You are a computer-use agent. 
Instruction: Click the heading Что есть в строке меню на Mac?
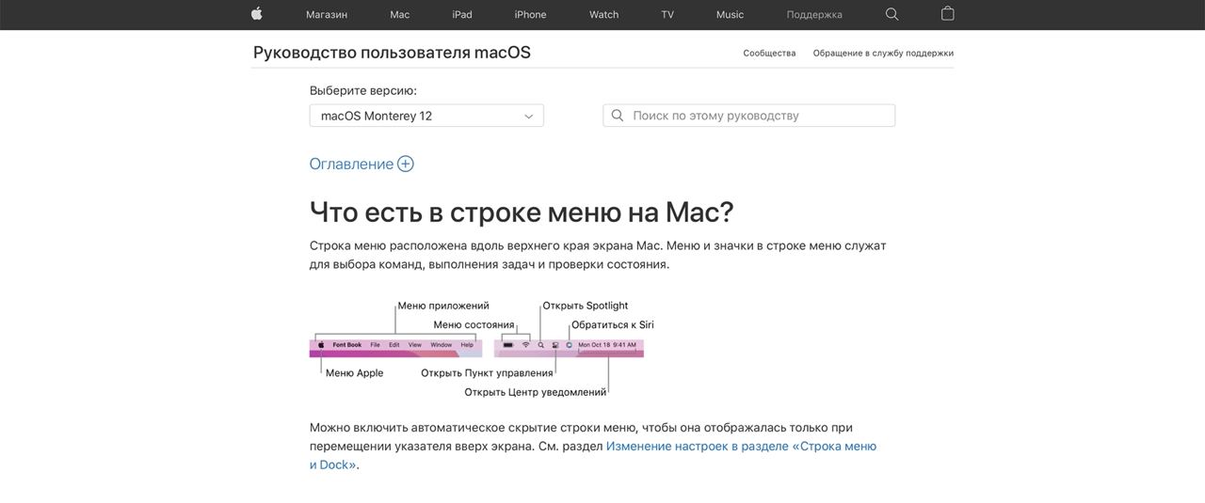point(522,211)
